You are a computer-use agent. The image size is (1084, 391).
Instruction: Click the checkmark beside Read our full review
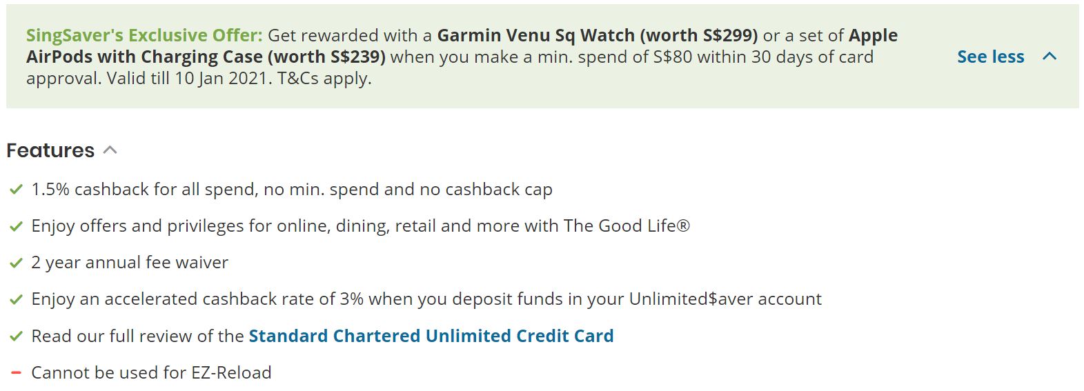[16, 337]
